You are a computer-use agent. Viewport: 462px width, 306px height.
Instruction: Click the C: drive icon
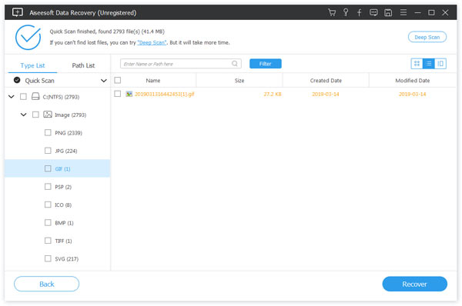coord(35,97)
